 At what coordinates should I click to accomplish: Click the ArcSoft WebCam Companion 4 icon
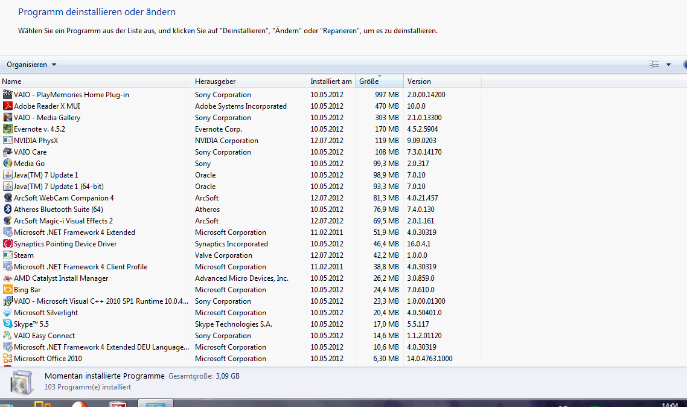7,198
